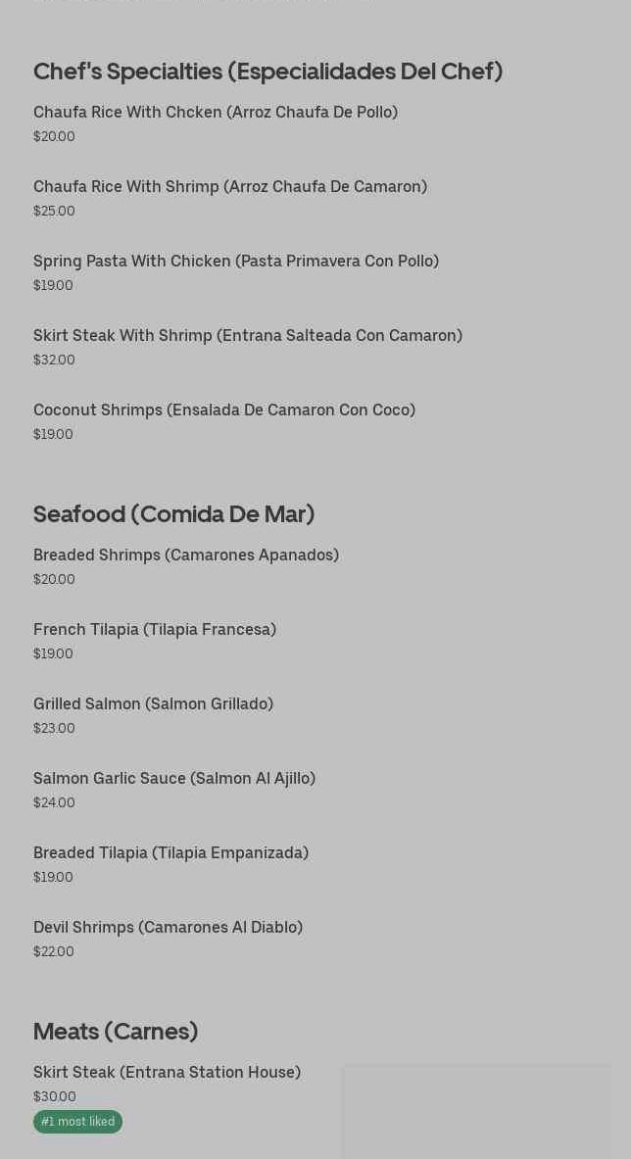
Task: Open Spring Pasta With Chicken item
Action: click(x=236, y=261)
